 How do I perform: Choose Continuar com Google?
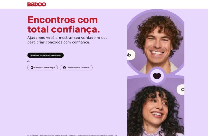point(42,68)
